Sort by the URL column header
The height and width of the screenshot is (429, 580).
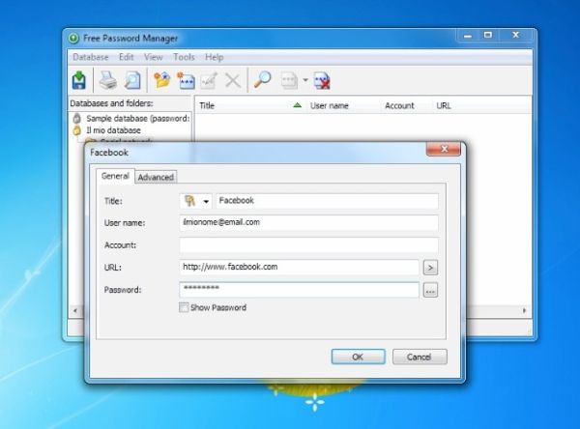(x=444, y=105)
